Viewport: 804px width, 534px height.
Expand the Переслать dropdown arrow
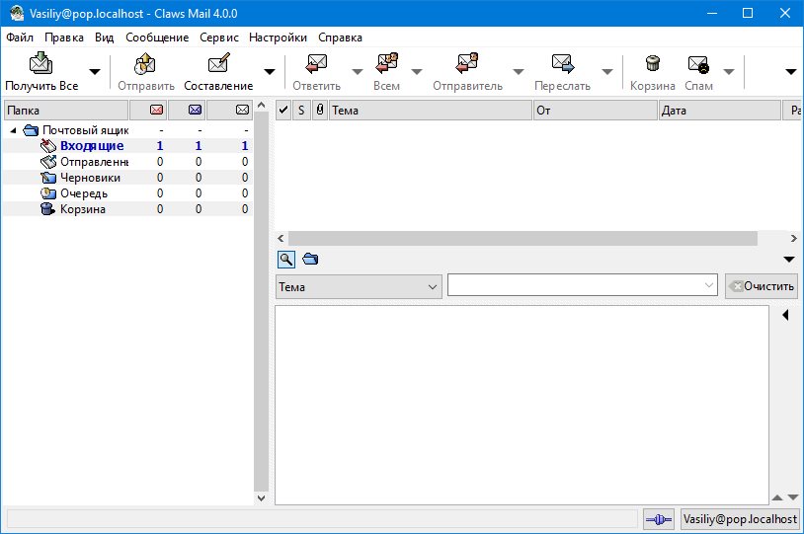point(607,72)
